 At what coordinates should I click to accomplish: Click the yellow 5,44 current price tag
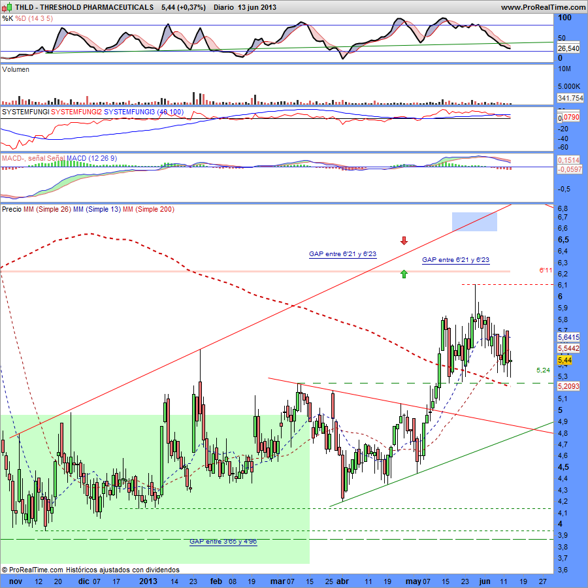click(x=564, y=360)
